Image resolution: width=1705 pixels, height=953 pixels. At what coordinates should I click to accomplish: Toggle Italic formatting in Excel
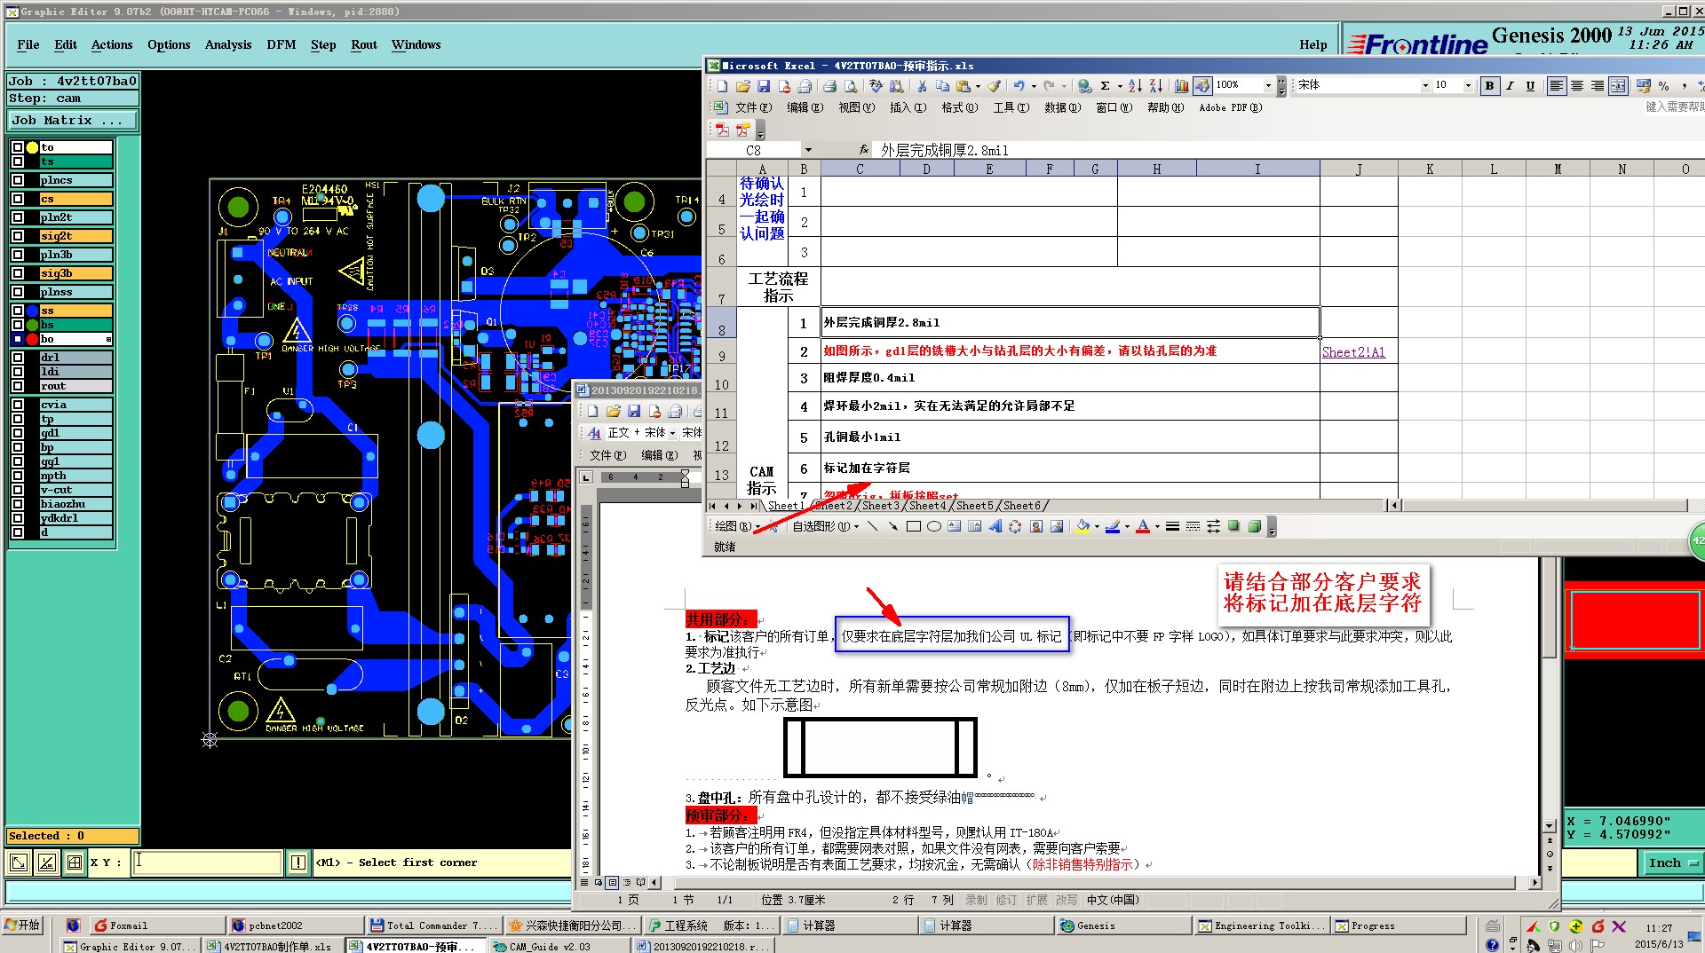tap(1510, 86)
